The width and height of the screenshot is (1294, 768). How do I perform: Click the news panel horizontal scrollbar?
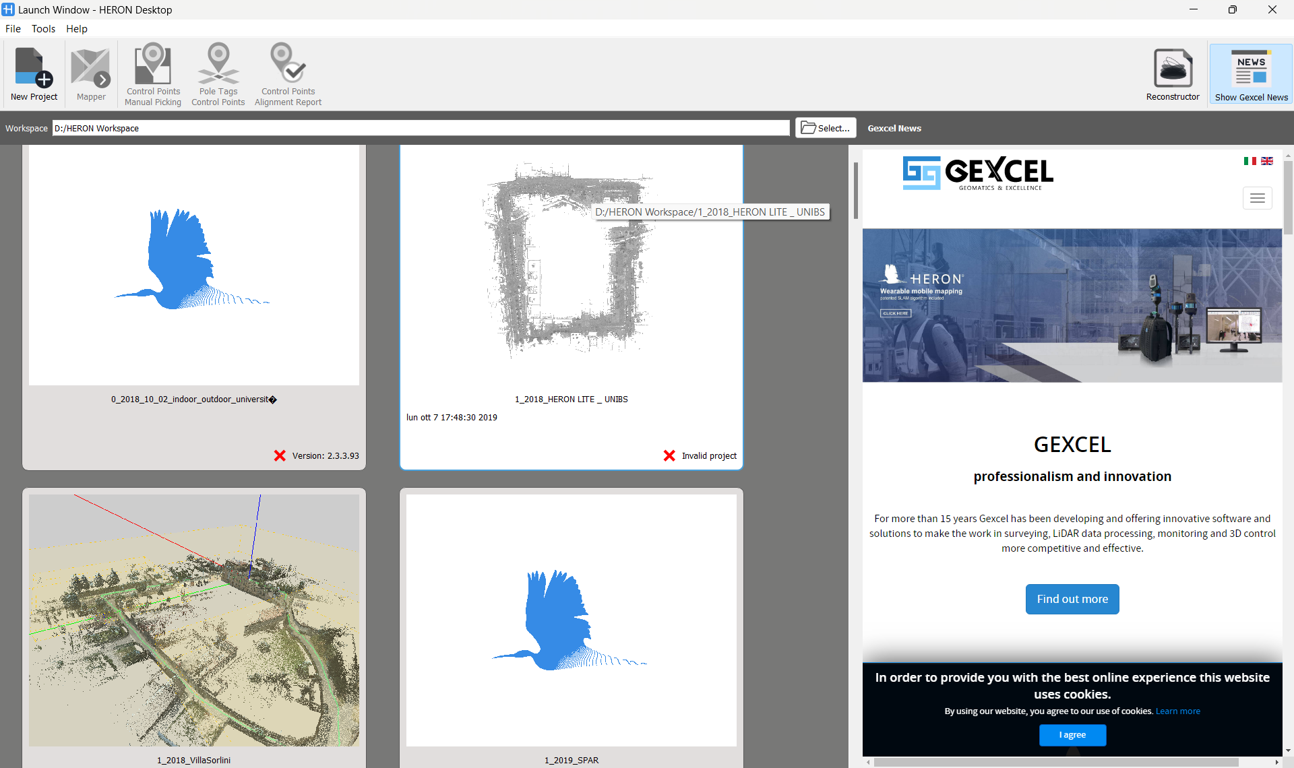pyautogui.click(x=1055, y=762)
